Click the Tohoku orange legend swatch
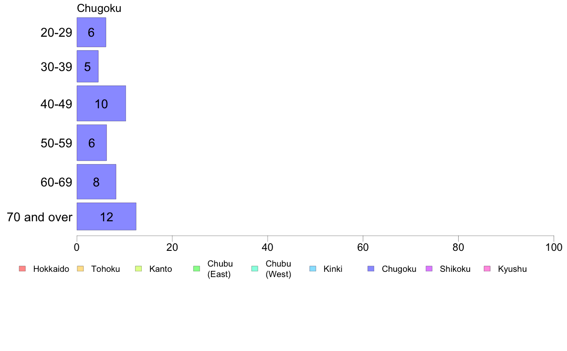This screenshot has height=351, width=567. pyautogui.click(x=80, y=268)
